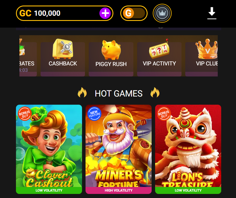236x198 pixels.
Task: Launch the Lion's Treasure game
Action: 188,146
